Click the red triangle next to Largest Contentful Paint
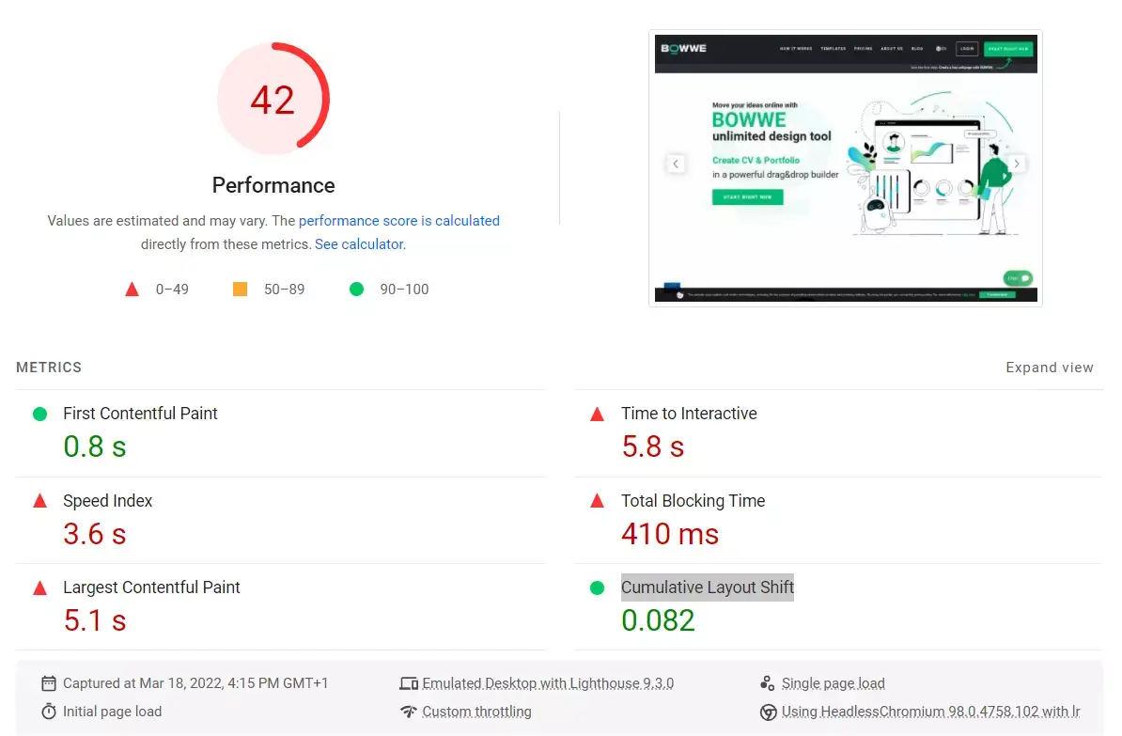Image resolution: width=1122 pixels, height=736 pixels. point(40,587)
